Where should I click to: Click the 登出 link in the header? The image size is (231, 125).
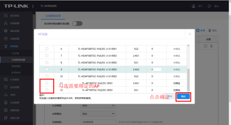coord(217,6)
